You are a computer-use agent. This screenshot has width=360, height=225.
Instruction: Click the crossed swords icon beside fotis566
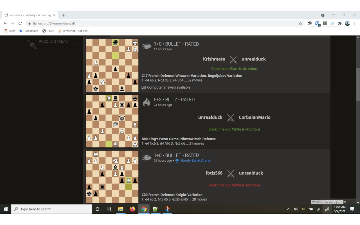pos(231,173)
